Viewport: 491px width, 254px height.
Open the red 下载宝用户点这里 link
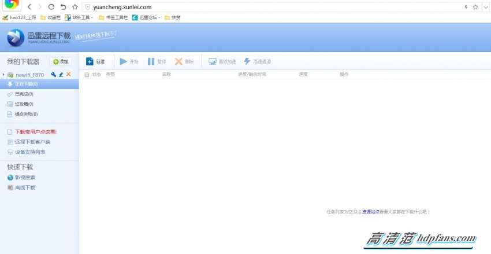click(35, 132)
